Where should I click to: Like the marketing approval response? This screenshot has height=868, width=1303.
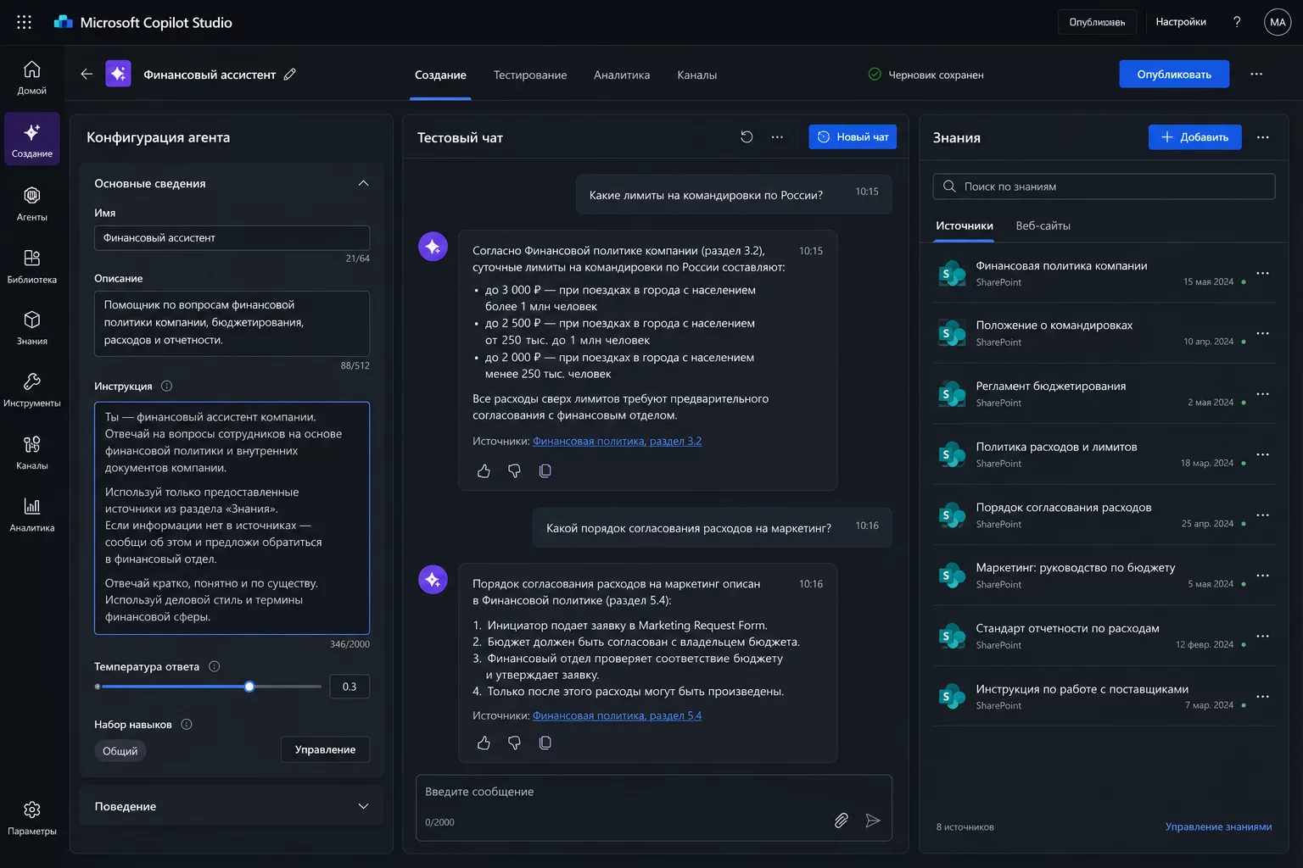pyautogui.click(x=484, y=743)
